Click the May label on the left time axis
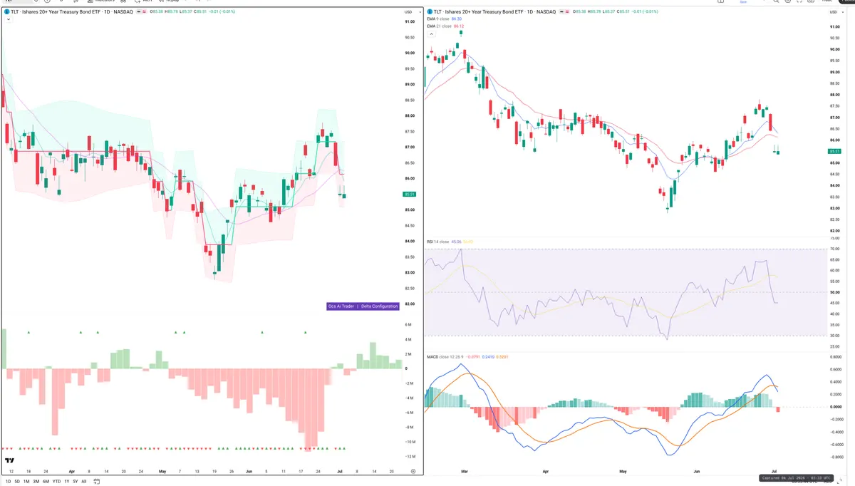The image size is (855, 486). point(161,472)
